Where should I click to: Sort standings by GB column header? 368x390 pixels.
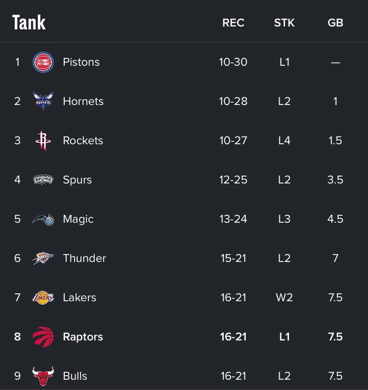(335, 23)
